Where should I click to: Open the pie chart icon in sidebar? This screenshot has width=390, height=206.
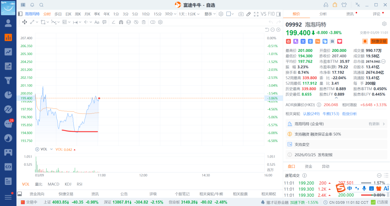click(8, 95)
